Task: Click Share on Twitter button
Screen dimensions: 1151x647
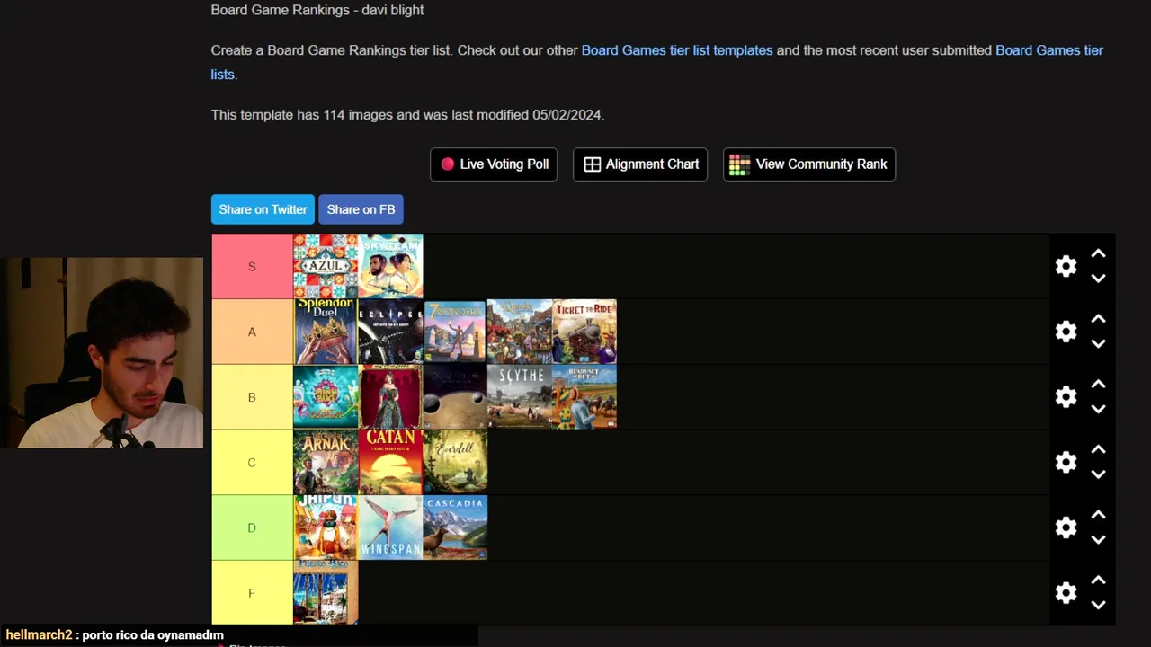Action: click(263, 209)
